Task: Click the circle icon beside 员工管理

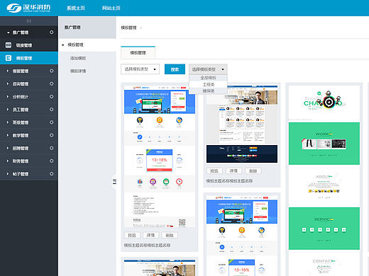Action: click(51, 110)
